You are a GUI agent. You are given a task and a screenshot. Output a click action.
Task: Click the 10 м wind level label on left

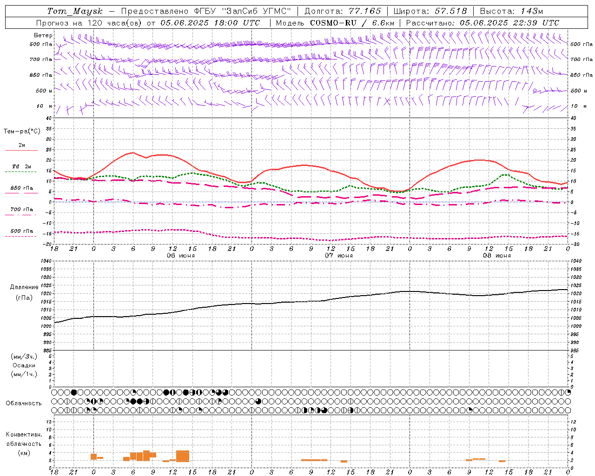pos(45,106)
